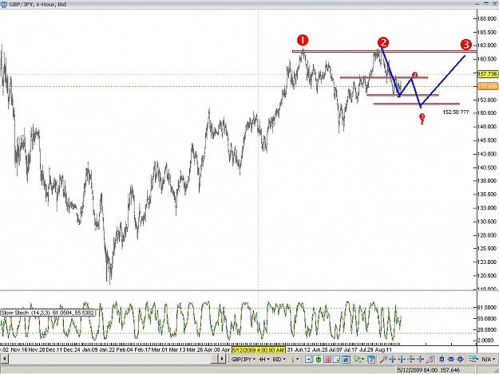Image resolution: width=499 pixels, height=374 pixels.
Task: Click the horizontal scrollbar thumb
Action: coord(214,359)
